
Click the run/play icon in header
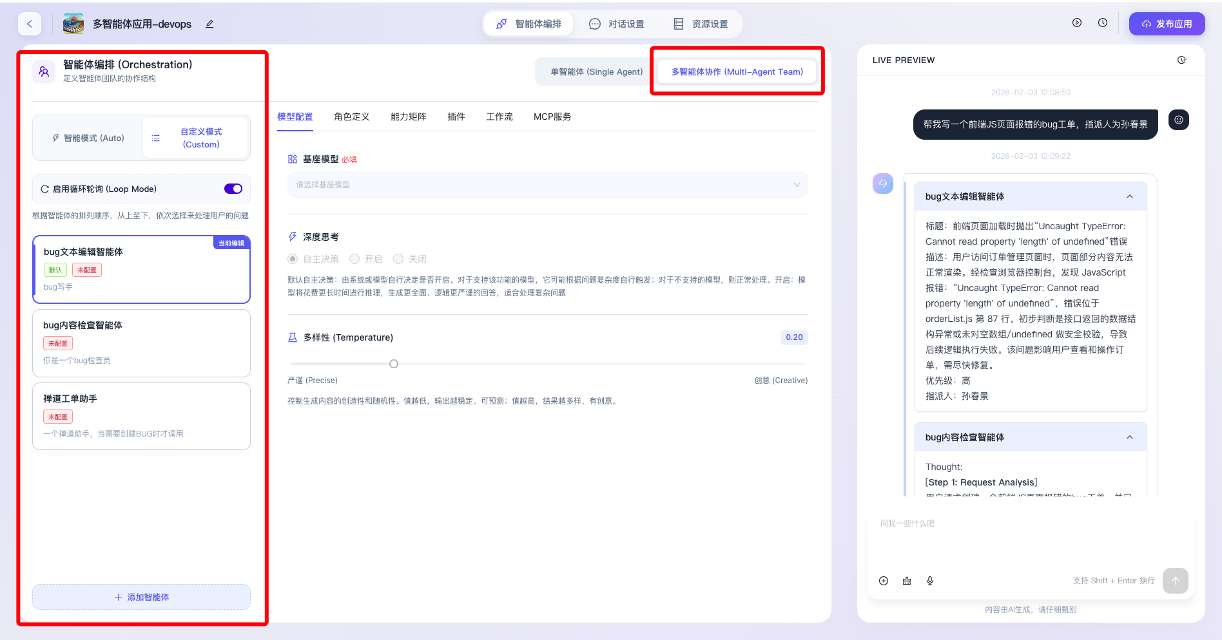tap(1076, 23)
